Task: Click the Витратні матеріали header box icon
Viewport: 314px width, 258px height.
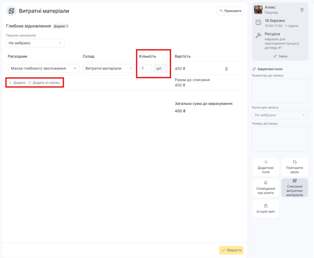Action: pos(11,11)
